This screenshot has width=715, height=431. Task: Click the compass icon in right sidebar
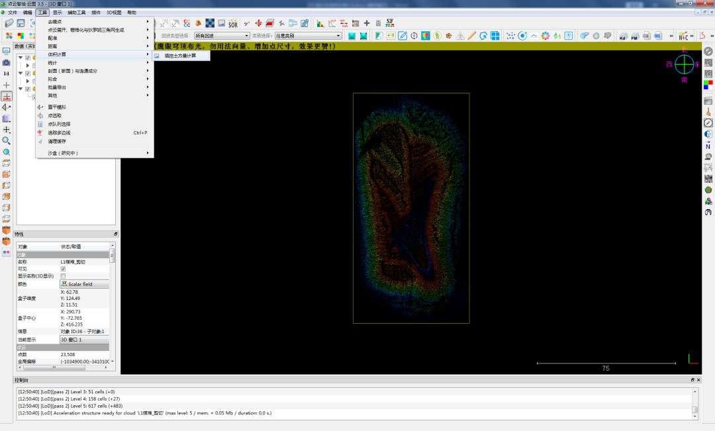coord(708,123)
